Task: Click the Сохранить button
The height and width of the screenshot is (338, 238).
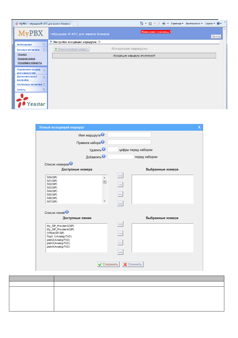Action: pyautogui.click(x=108, y=264)
